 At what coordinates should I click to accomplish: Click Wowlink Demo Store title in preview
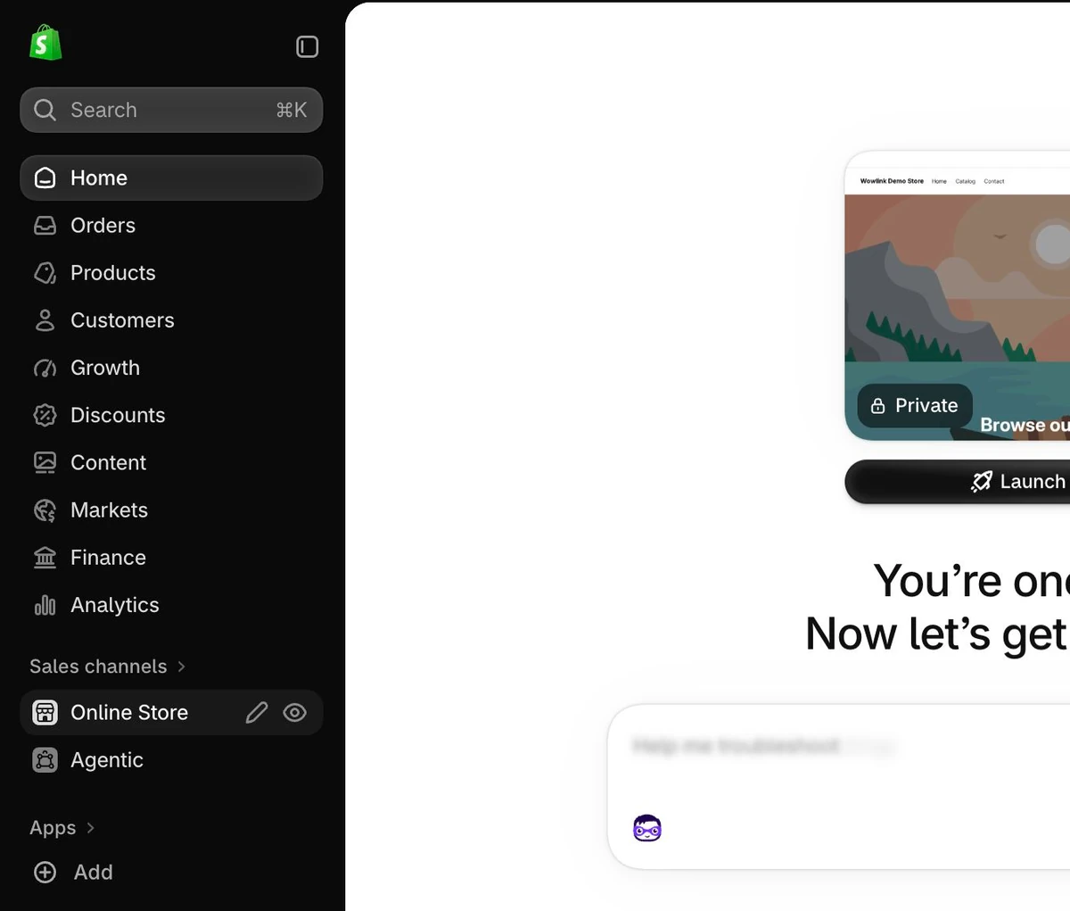(892, 181)
